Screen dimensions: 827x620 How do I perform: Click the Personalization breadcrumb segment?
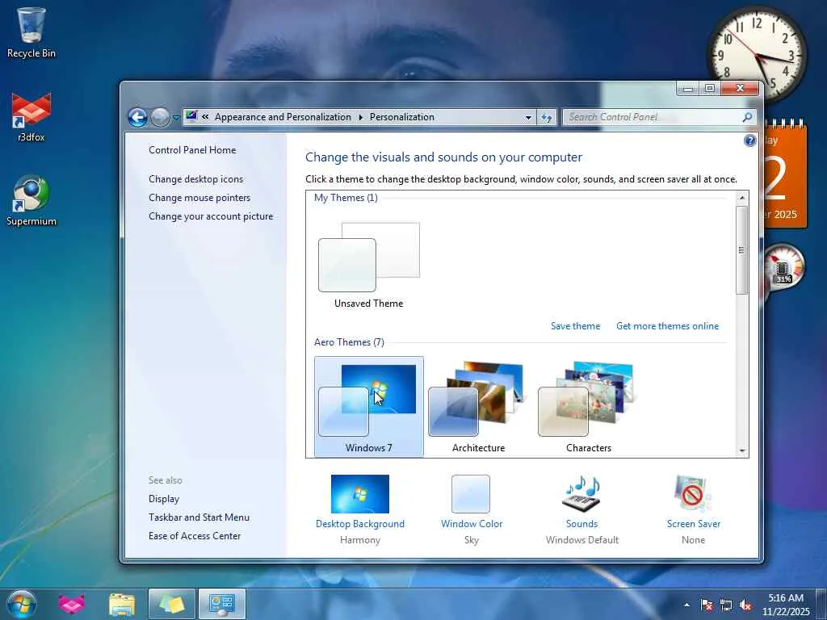pyautogui.click(x=402, y=117)
